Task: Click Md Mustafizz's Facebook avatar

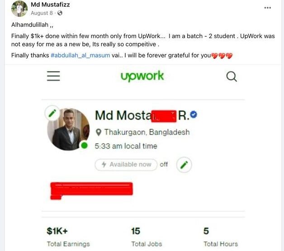Action: pyautogui.click(x=19, y=9)
